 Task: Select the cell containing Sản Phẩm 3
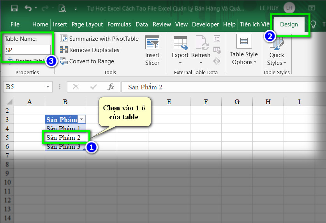point(65,146)
